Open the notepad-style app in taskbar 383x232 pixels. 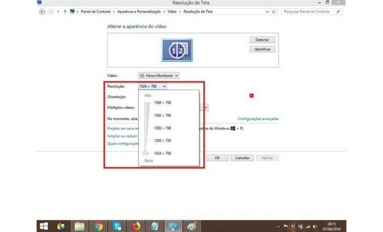[x=154, y=226]
